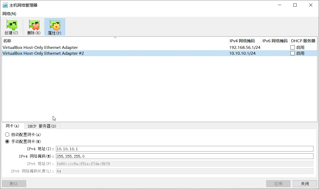Click the 删除 (Remove) toolbar icon
The height and width of the screenshot is (189, 319).
tap(34, 27)
